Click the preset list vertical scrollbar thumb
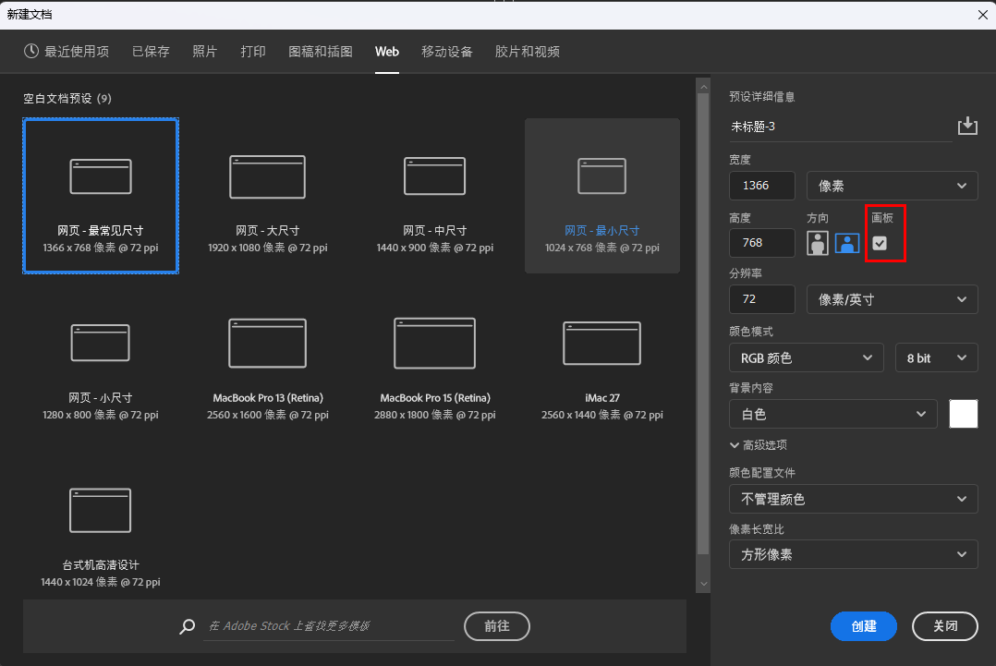This screenshot has width=996, height=666. point(703,324)
